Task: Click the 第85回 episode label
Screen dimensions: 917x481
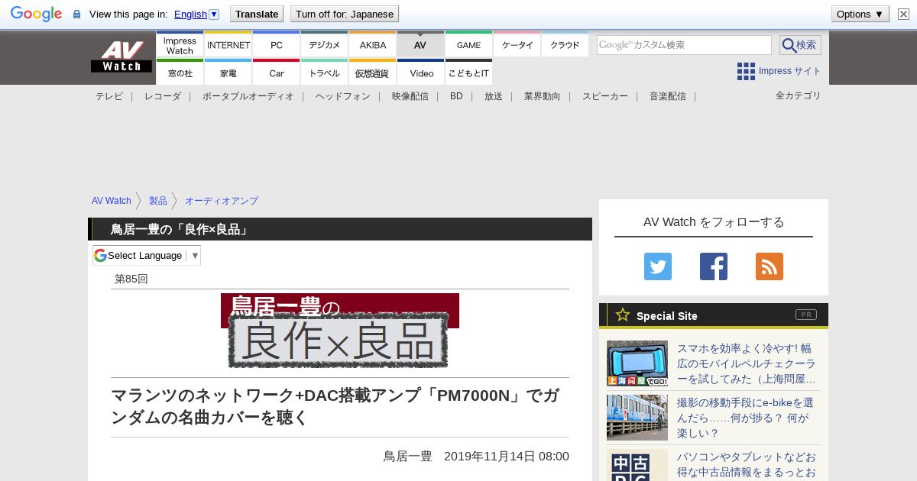Action: pos(131,279)
